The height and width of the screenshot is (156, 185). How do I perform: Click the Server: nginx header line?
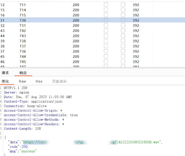[17, 92]
